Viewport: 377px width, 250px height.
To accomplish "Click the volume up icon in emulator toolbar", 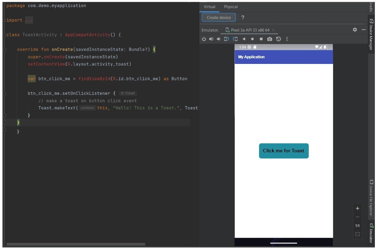I will tap(211, 39).
